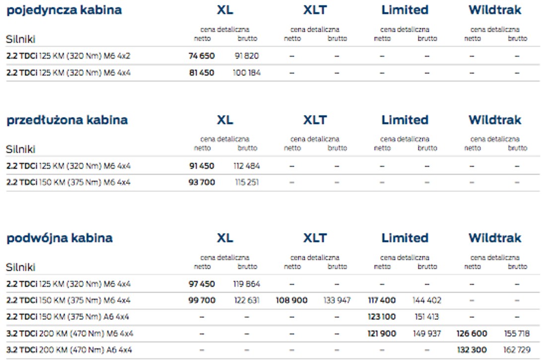The height and width of the screenshot is (362, 542).
Task: Select the XLT header in single cab table
Action: 315,10
